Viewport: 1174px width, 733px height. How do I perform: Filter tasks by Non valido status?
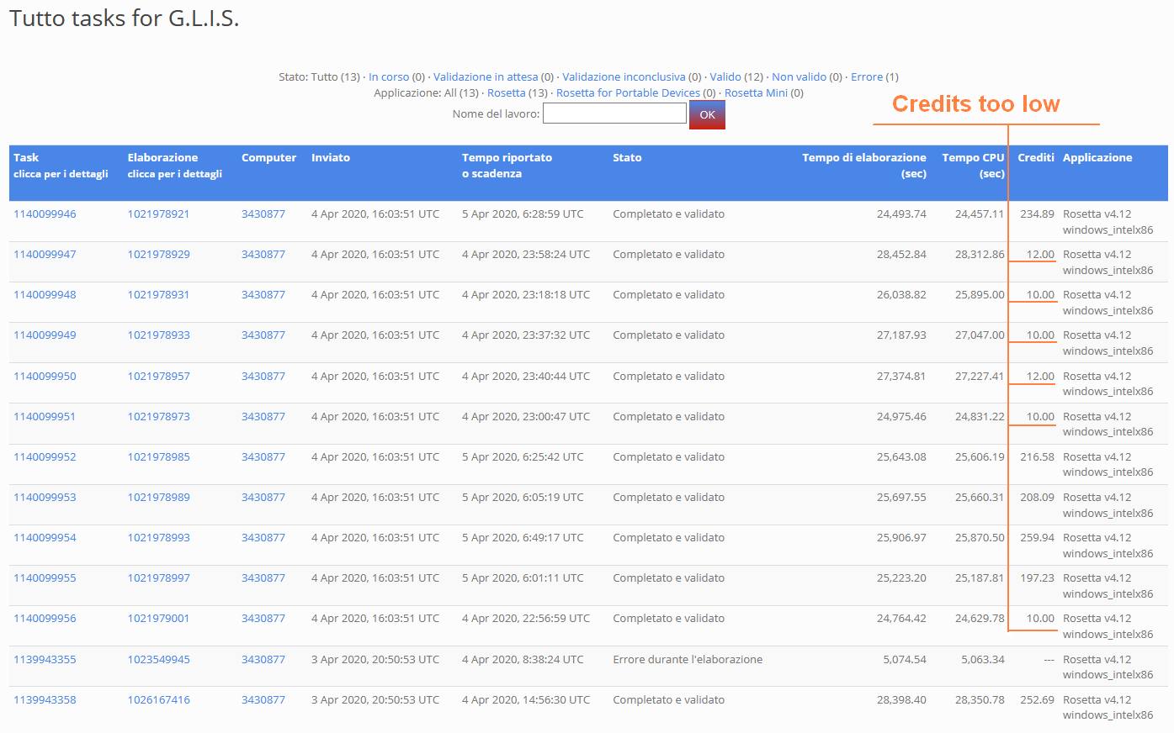pos(799,76)
